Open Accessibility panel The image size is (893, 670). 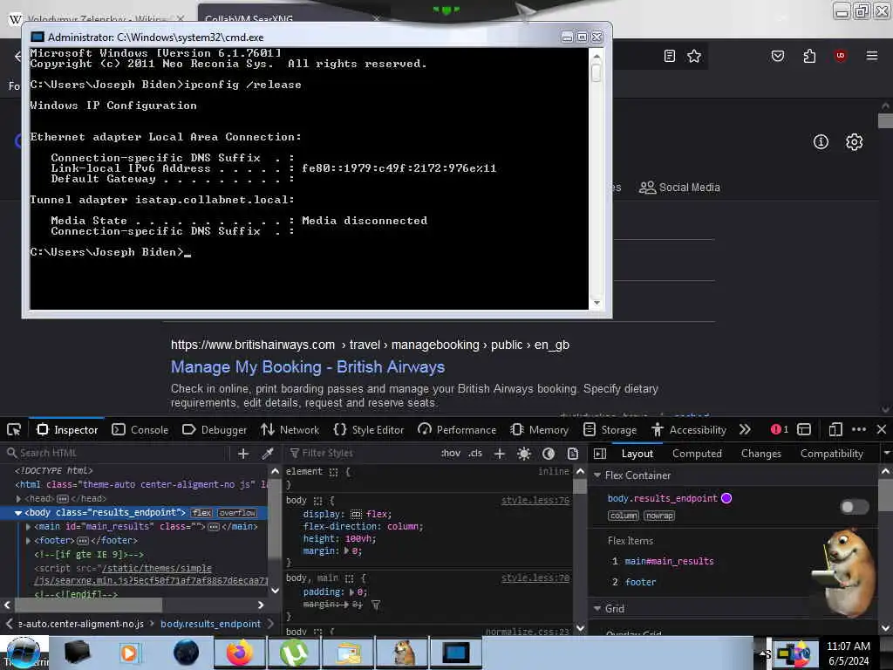coord(689,429)
